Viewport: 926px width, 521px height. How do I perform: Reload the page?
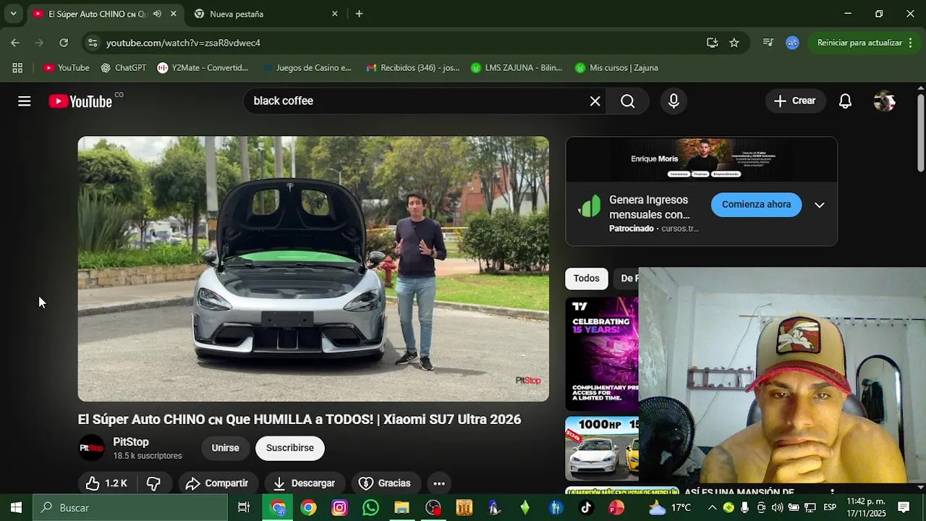[64, 43]
